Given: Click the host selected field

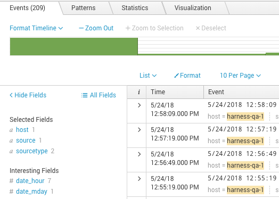Looking at the screenshot, I should pos(22,130).
